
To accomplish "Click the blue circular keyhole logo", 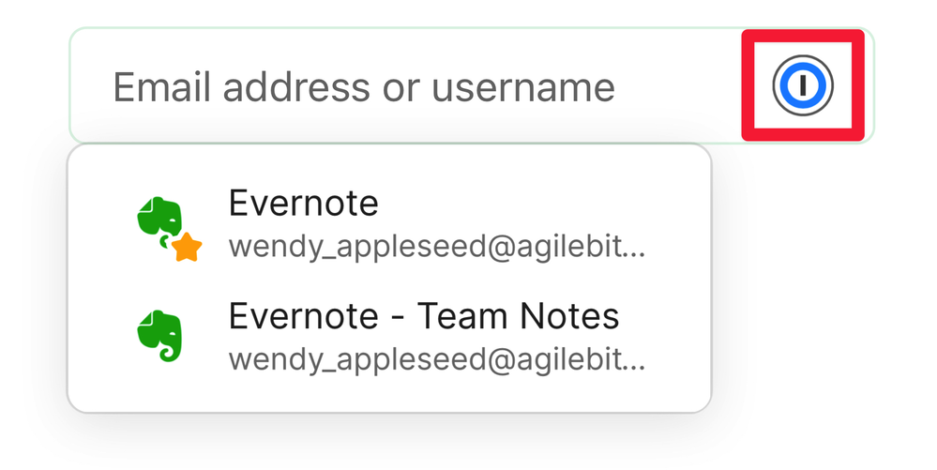I will coord(803,86).
